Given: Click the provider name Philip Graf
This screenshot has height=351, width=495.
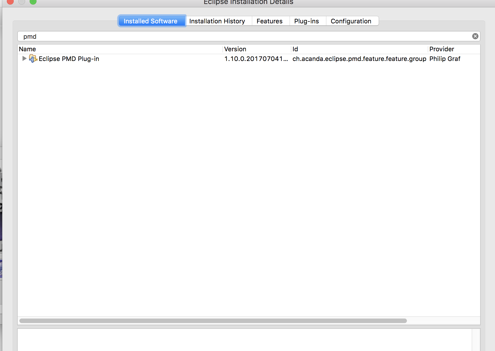Looking at the screenshot, I should pos(445,59).
